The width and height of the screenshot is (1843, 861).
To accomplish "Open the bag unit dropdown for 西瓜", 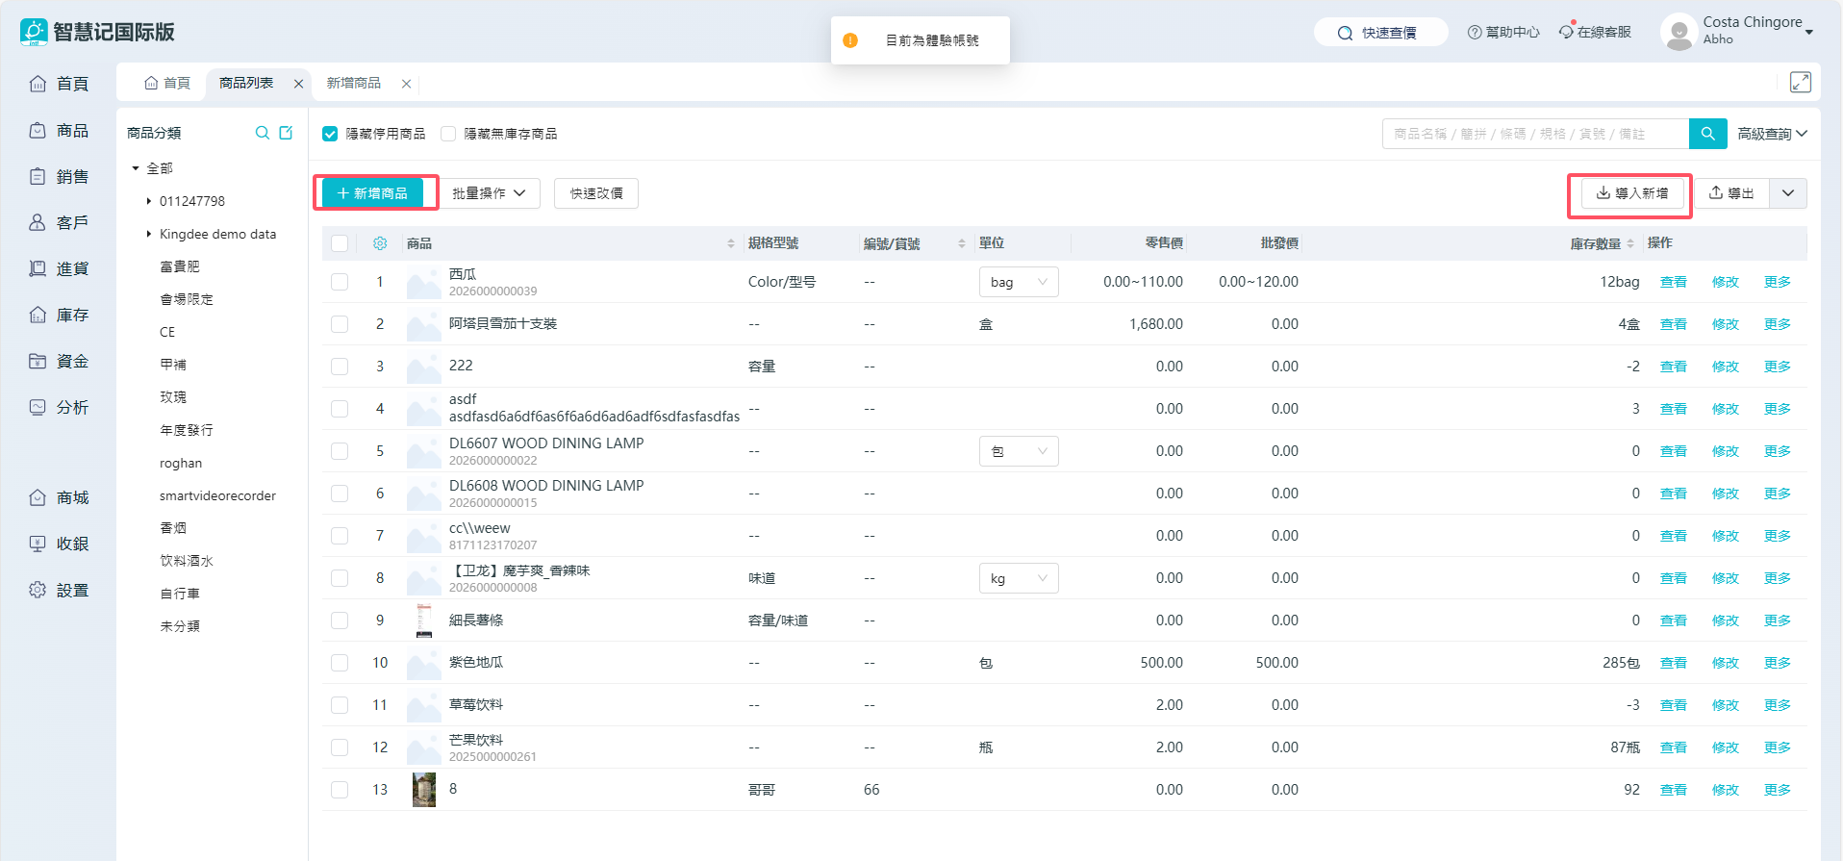I will click(x=1018, y=282).
